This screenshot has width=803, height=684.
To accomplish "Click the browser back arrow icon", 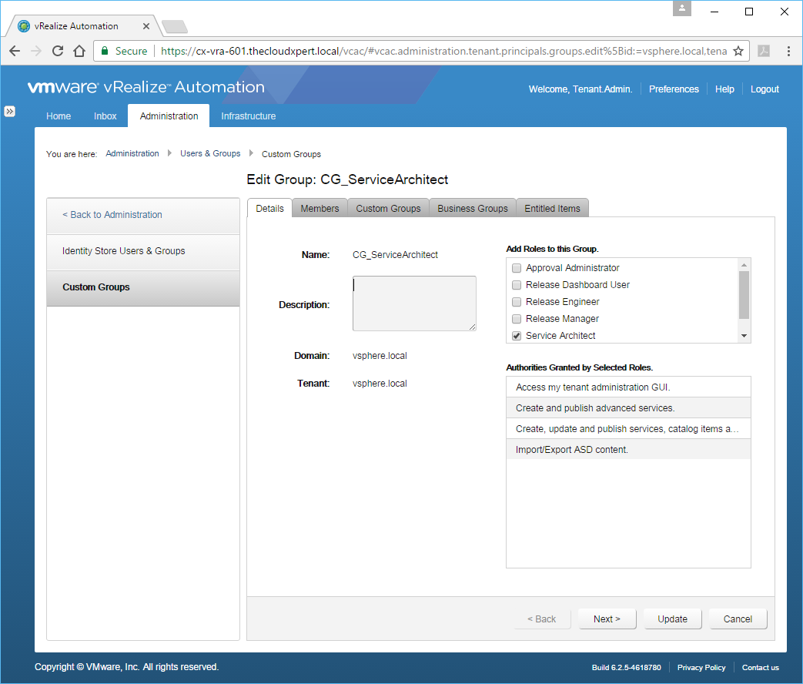I will pyautogui.click(x=15, y=51).
